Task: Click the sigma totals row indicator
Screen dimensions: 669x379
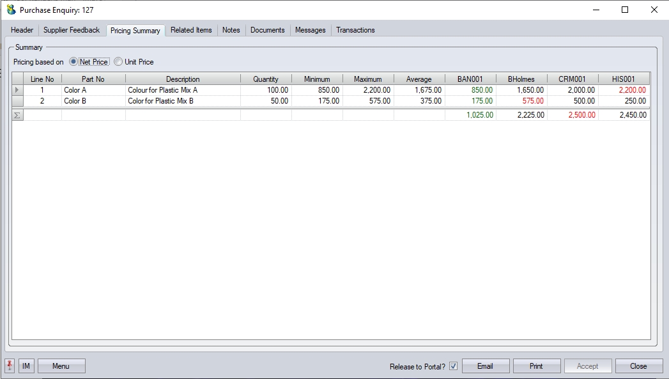Action: [17, 115]
